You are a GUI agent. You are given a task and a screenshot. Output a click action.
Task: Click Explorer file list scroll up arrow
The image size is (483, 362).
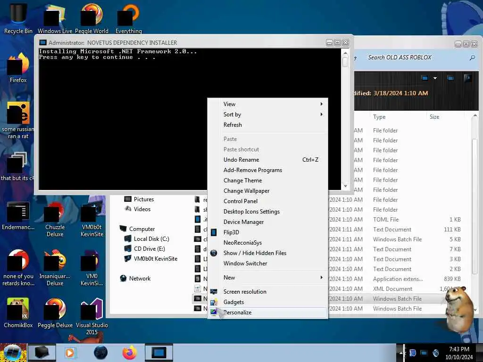point(475,116)
